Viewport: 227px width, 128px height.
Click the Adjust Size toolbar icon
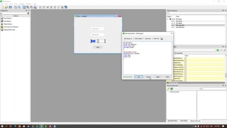(66, 7)
